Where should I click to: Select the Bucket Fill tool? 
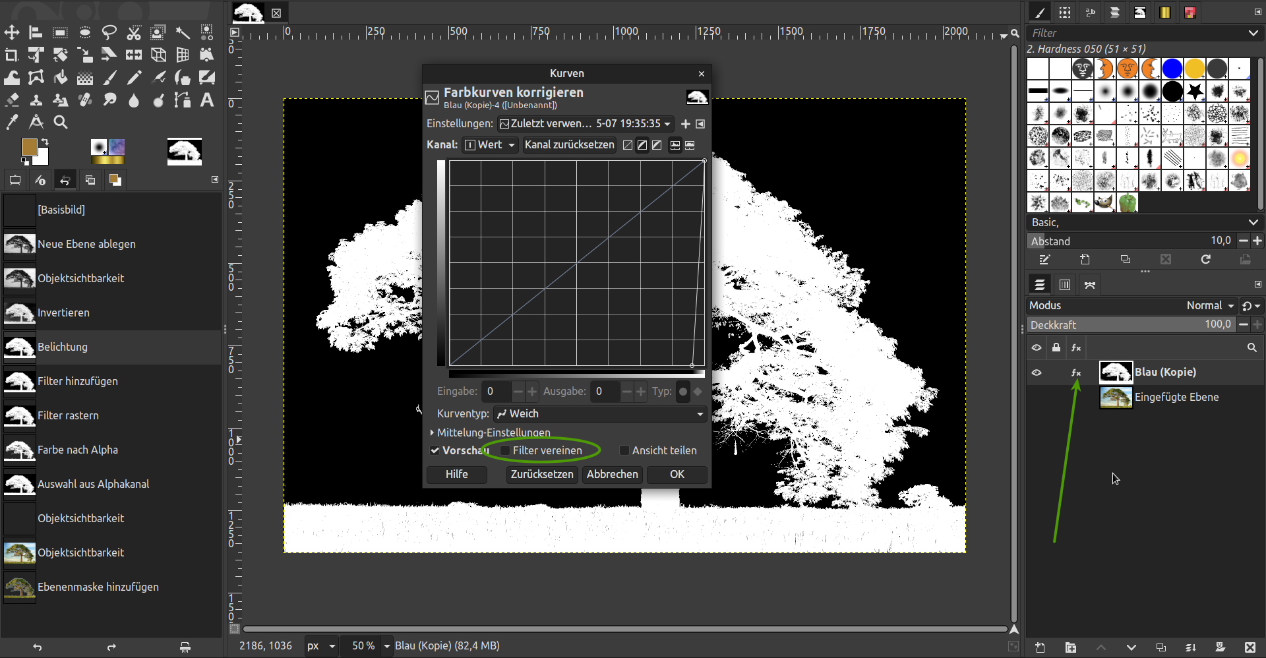pyautogui.click(x=61, y=78)
